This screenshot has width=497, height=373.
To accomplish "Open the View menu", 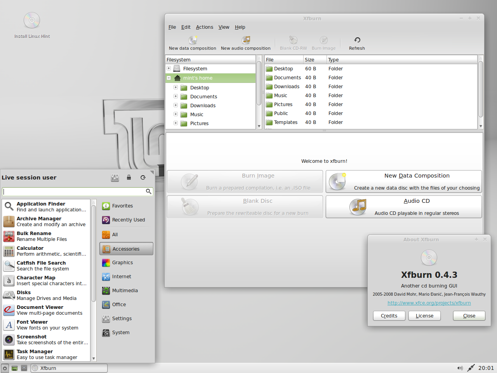I will 224,27.
